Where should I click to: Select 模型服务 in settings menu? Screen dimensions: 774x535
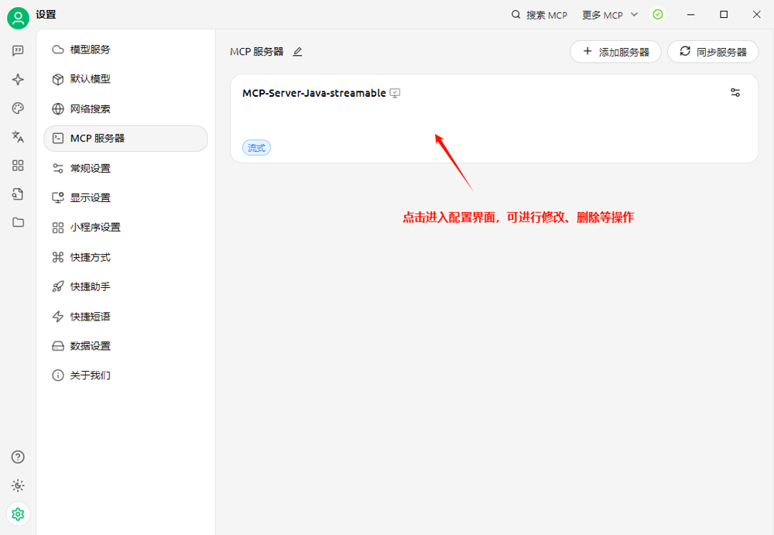tap(91, 50)
